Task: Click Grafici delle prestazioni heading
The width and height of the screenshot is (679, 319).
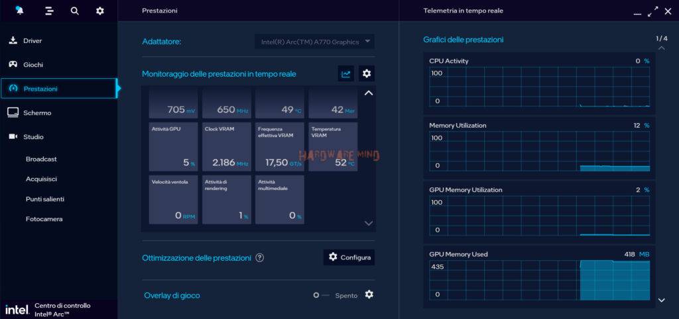Action: click(463, 40)
